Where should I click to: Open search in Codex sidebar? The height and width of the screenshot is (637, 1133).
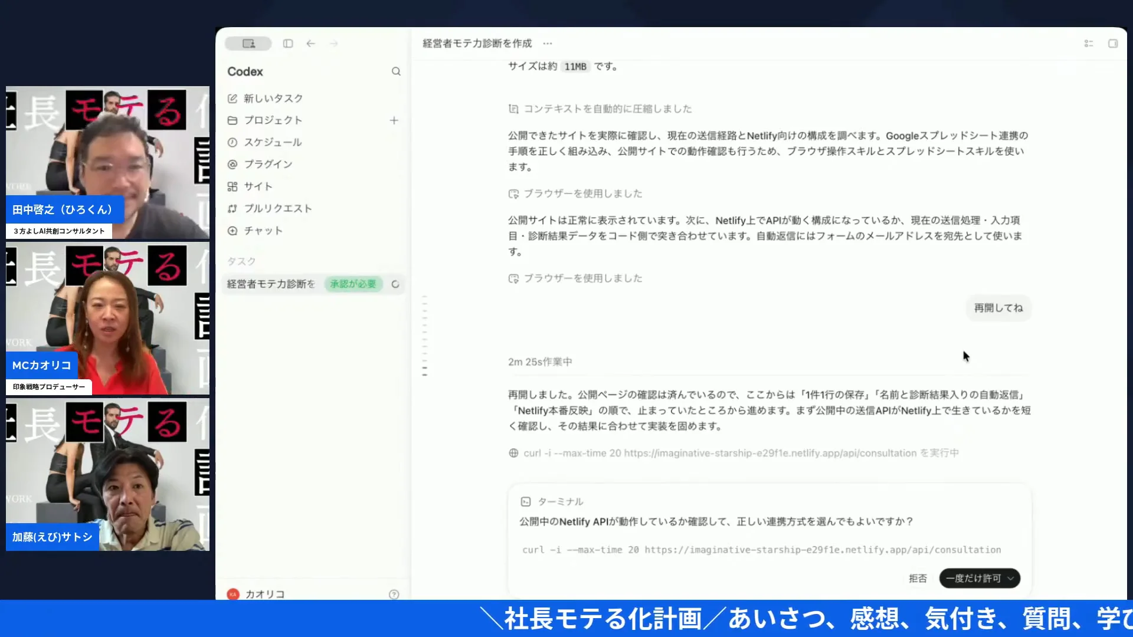[396, 71]
